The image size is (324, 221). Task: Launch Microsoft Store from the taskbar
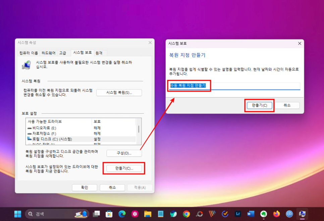point(109,214)
